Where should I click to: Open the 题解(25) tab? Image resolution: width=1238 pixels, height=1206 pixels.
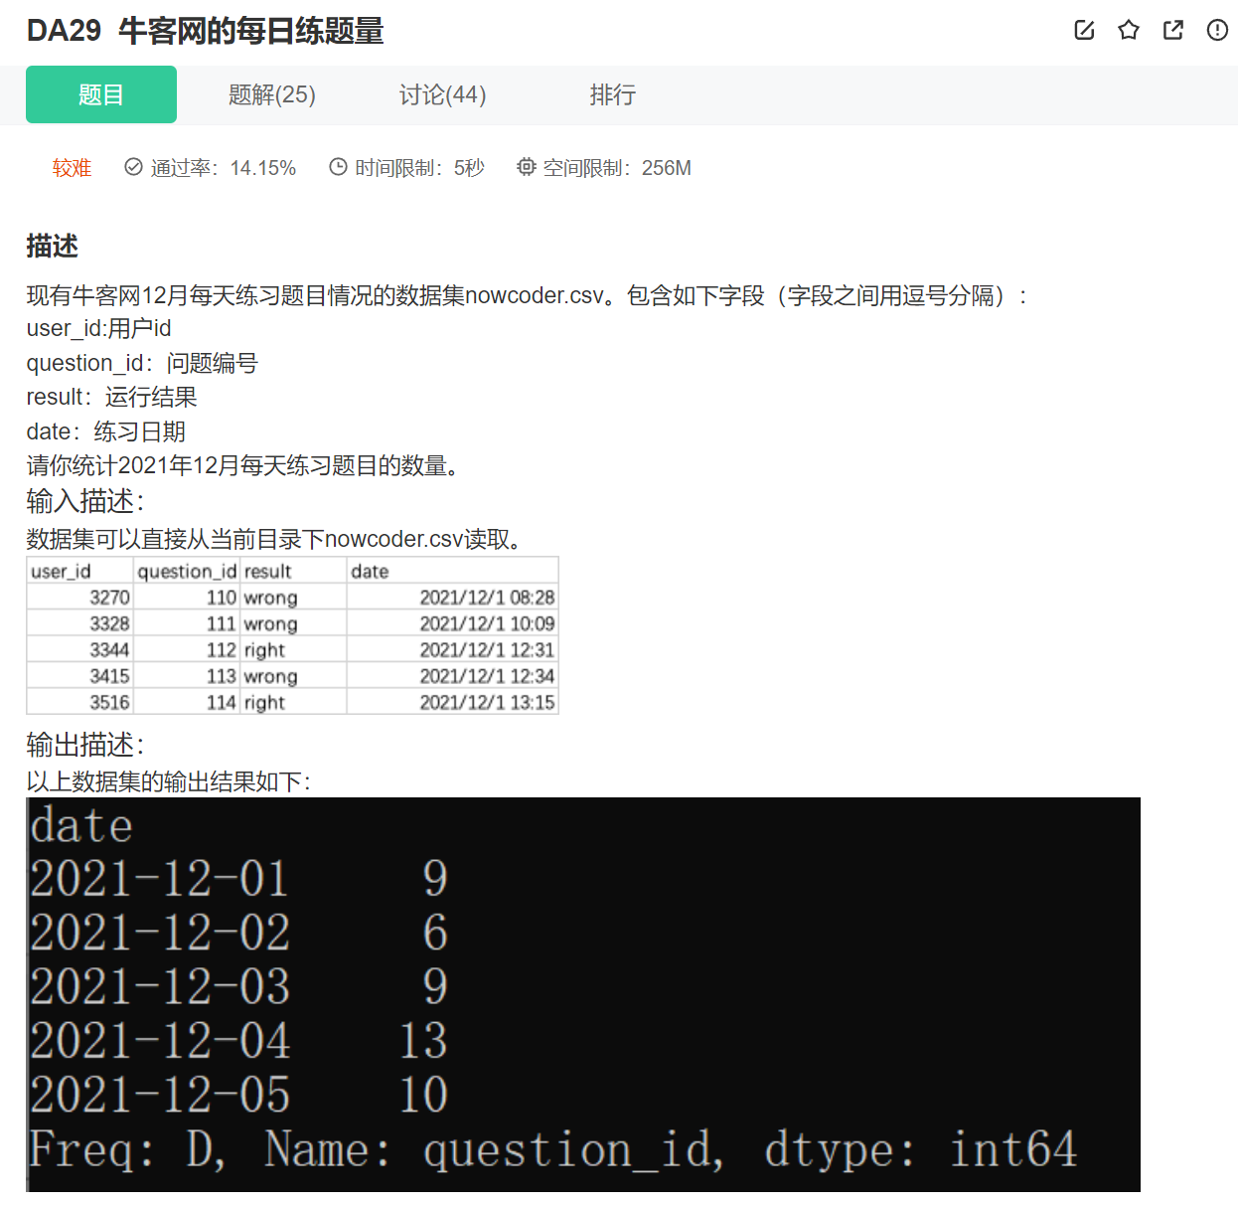[271, 94]
